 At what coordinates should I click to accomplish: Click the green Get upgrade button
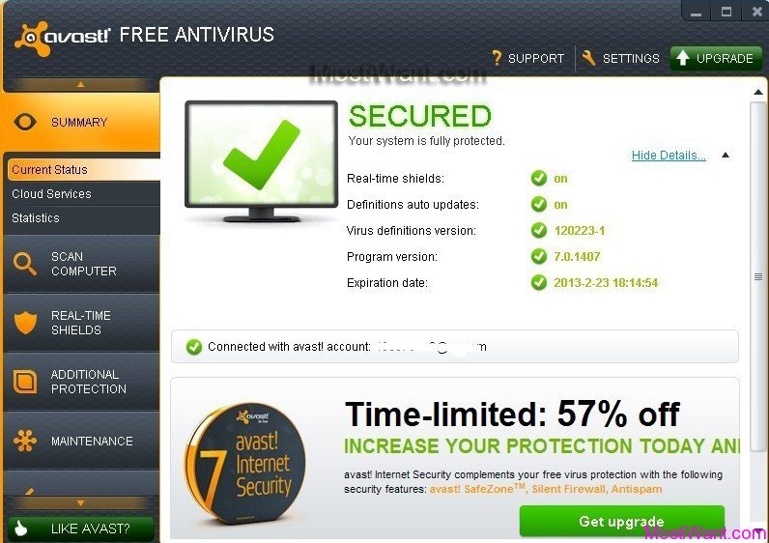[621, 521]
